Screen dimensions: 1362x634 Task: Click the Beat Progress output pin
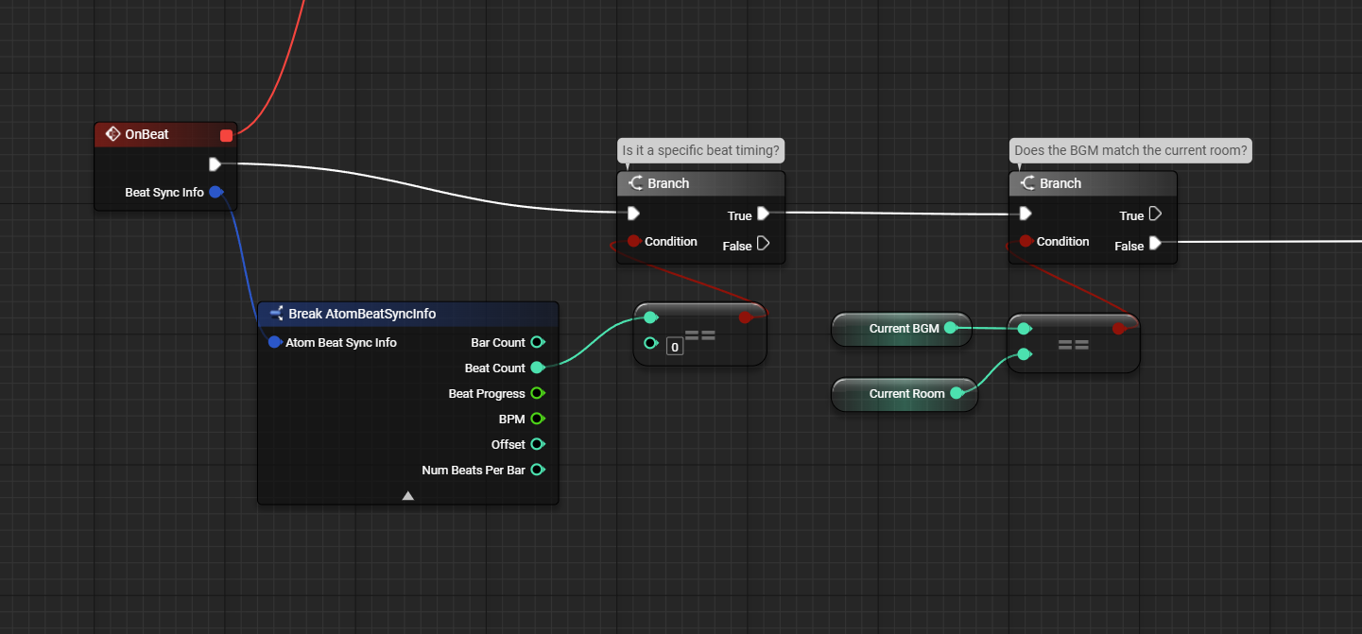537,393
